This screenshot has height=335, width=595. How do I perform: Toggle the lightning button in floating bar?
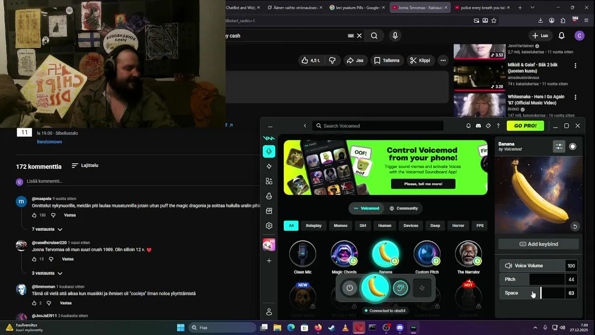coord(422,288)
